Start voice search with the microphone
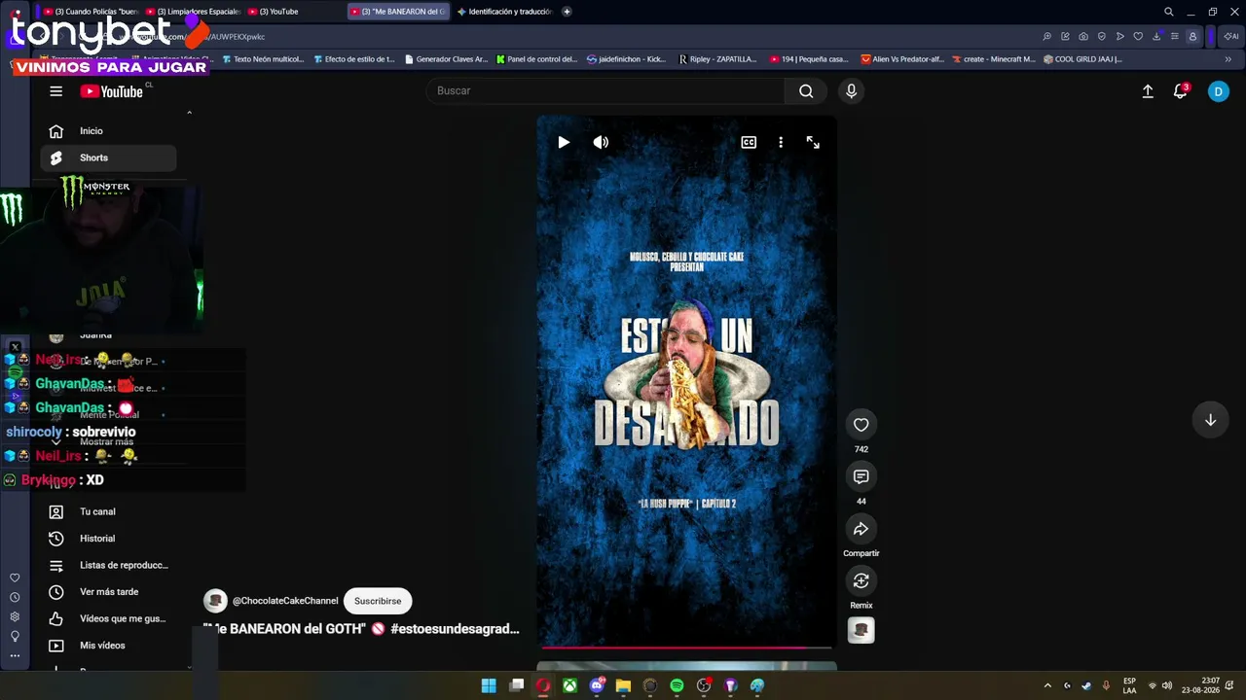This screenshot has height=700, width=1246. click(851, 90)
